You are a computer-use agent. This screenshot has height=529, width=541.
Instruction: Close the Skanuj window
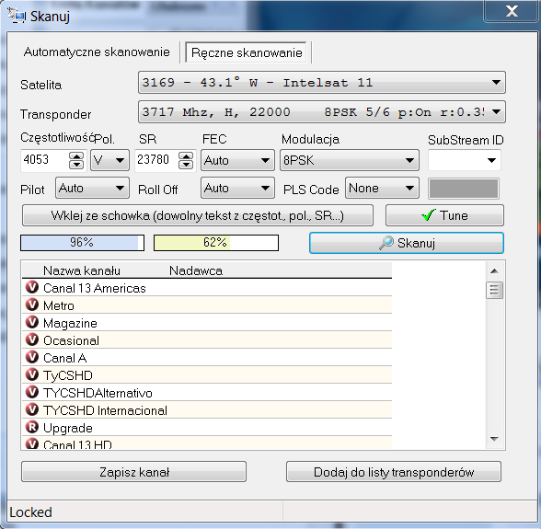pos(512,11)
